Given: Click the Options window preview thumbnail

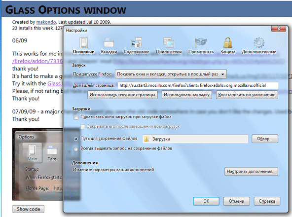Looking at the screenshot, I should (38, 164).
